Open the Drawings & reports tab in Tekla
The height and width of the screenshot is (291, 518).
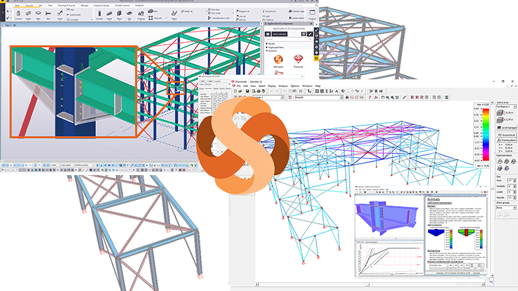tap(66, 6)
